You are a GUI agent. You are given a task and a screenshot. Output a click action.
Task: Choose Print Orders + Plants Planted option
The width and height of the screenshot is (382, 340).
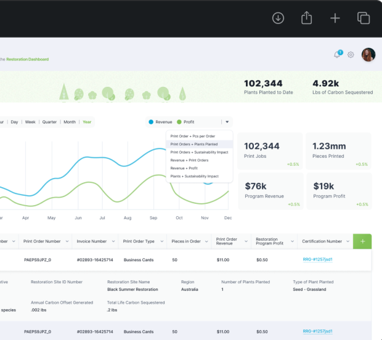[193, 144]
